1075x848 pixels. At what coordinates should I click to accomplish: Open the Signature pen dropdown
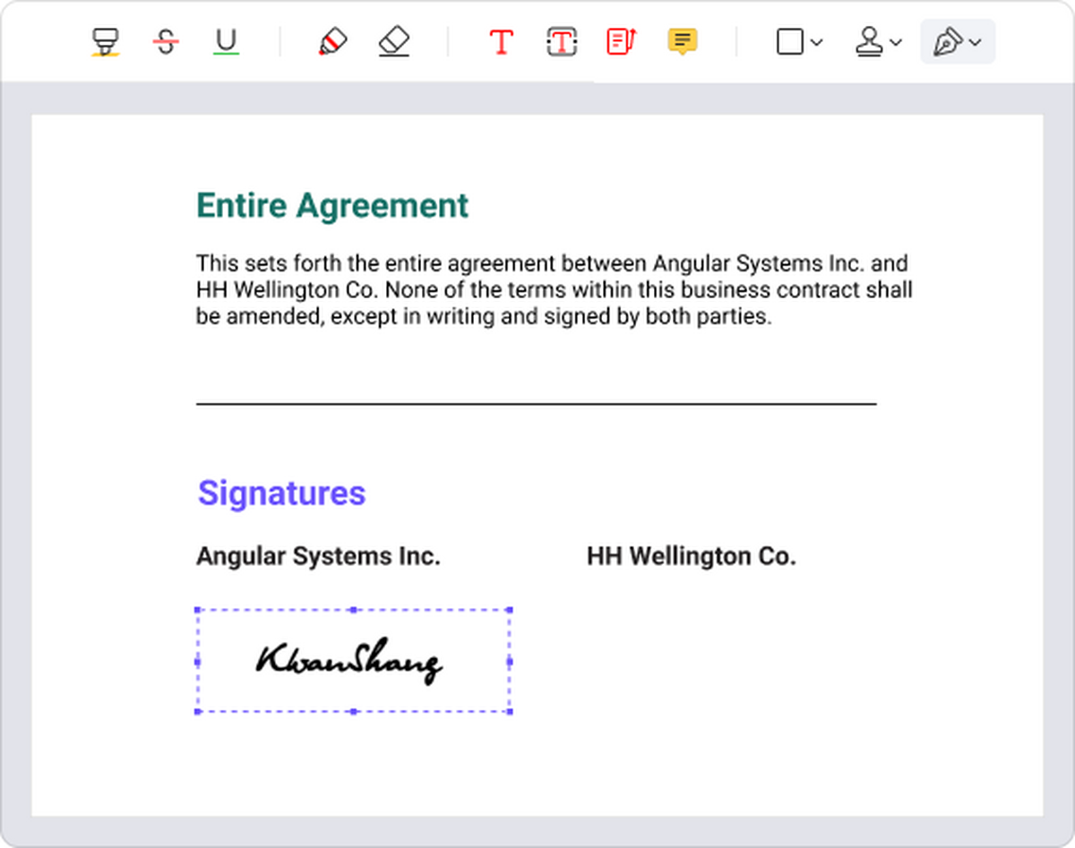point(957,42)
